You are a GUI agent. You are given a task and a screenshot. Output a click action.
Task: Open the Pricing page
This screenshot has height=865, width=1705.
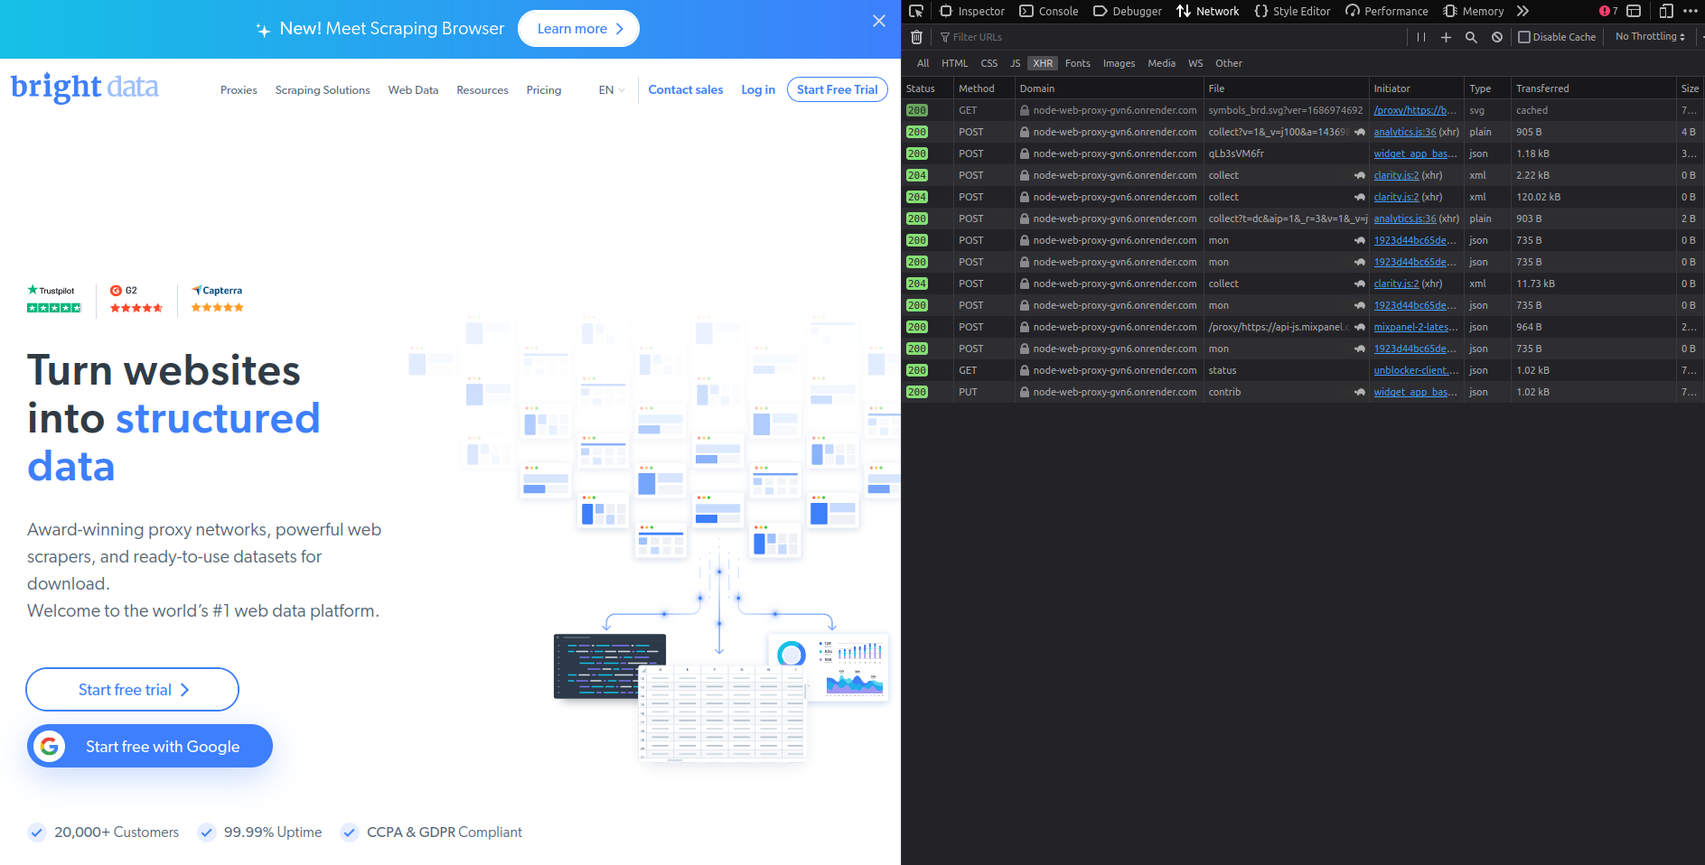[544, 90]
